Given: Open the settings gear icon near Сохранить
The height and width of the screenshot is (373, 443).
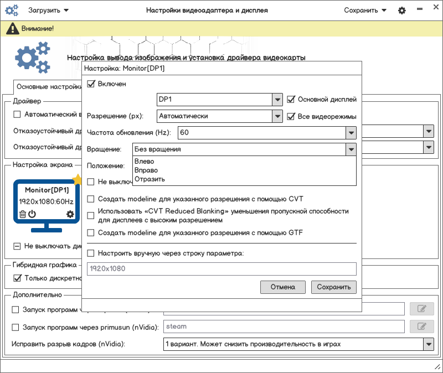Looking at the screenshot, I should (x=402, y=11).
